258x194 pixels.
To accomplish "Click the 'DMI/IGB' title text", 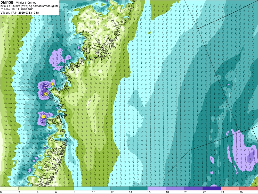I will 7,3.
